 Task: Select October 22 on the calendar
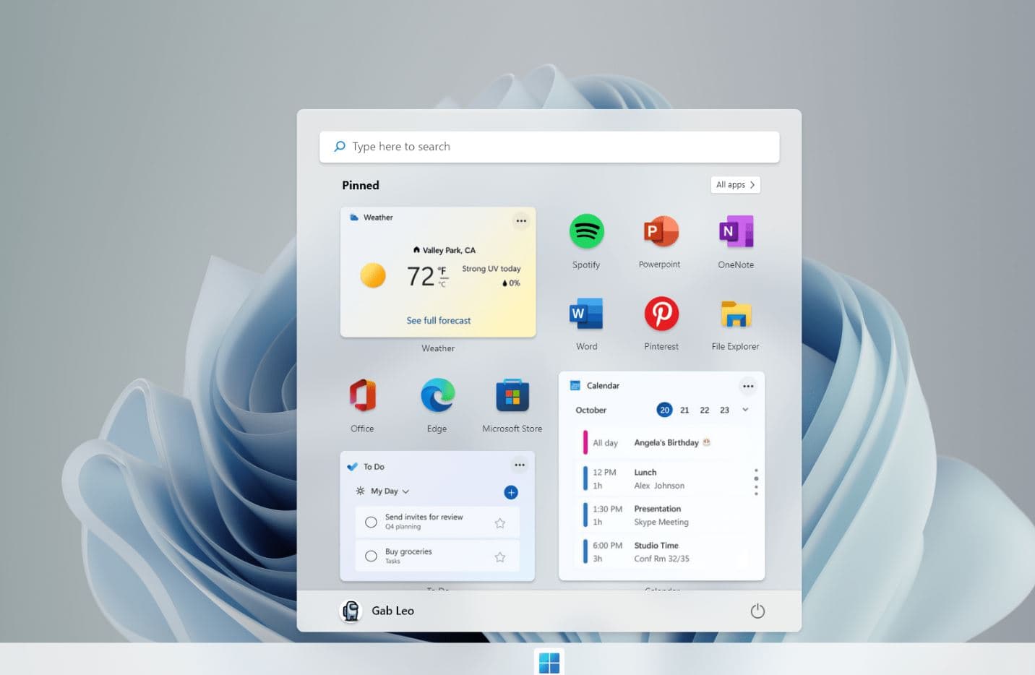[704, 410]
